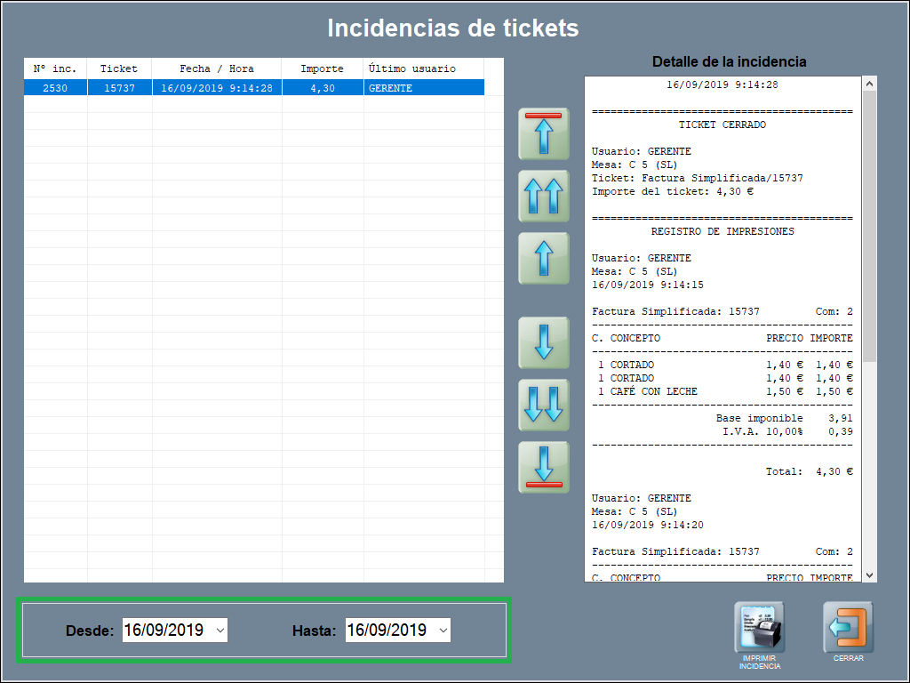910x683 pixels.
Task: Click the double up arrow page-up button
Action: pos(544,196)
